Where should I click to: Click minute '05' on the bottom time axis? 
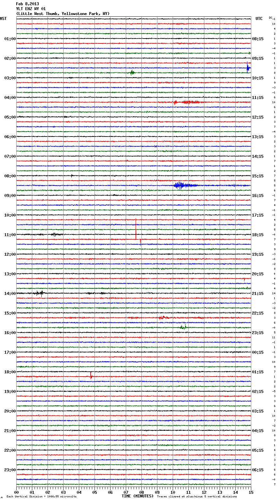coord(95,492)
